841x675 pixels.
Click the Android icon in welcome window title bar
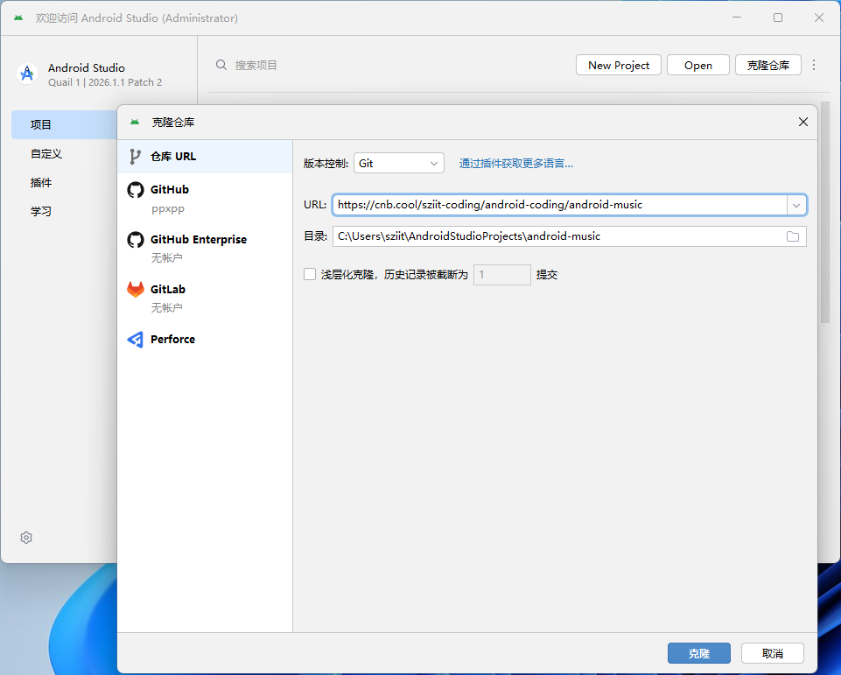(18, 18)
